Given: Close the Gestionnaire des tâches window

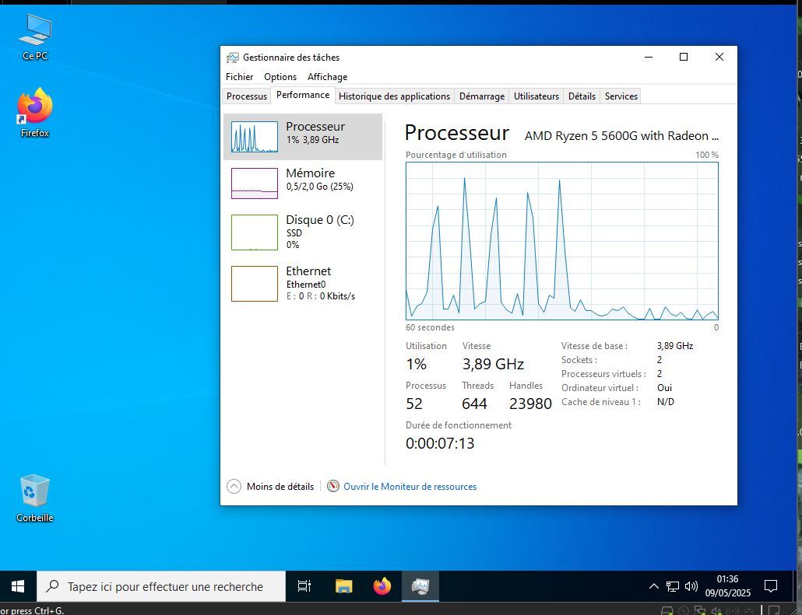Looking at the screenshot, I should [x=719, y=58].
